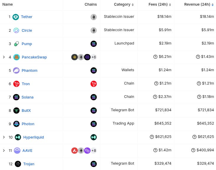Click the Polygon zkEVM chain icon in PancakeSwap row
Viewport: 216px width, 170px height.
[87, 57]
